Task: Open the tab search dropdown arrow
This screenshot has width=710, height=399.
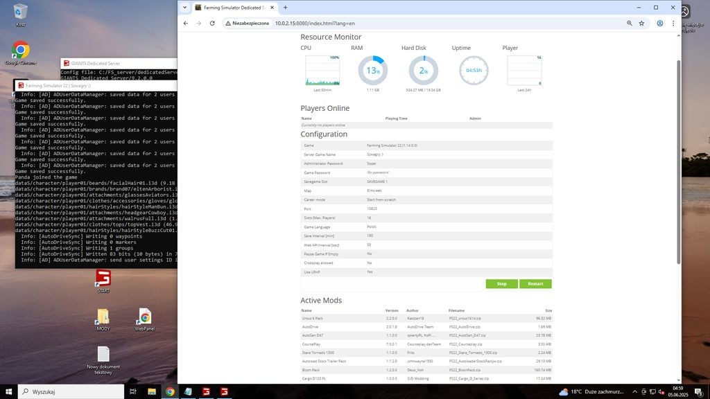Action: pyautogui.click(x=184, y=7)
